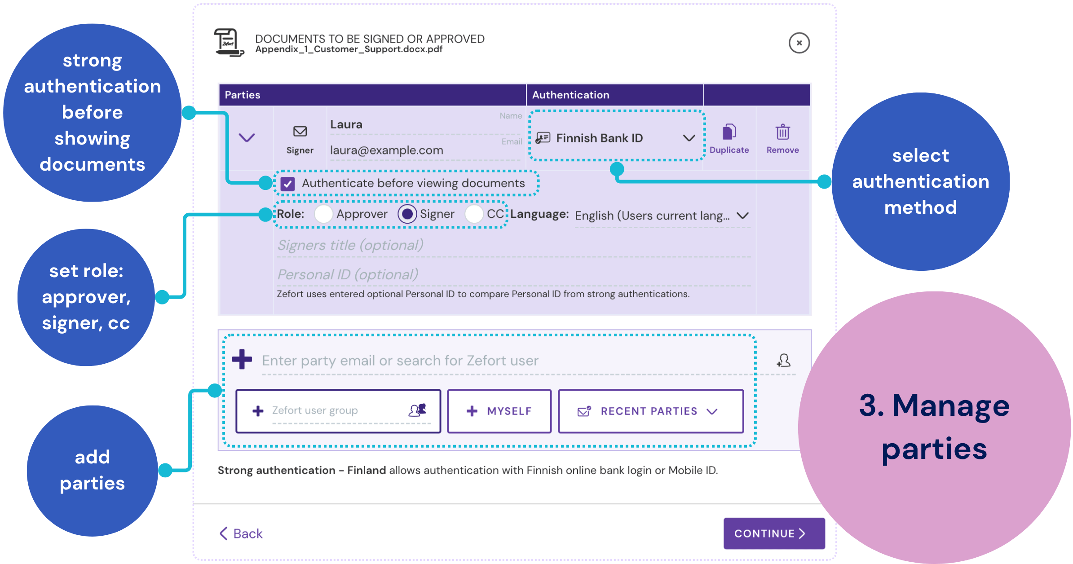
Task: Open the contact picker person icon
Action: (784, 360)
